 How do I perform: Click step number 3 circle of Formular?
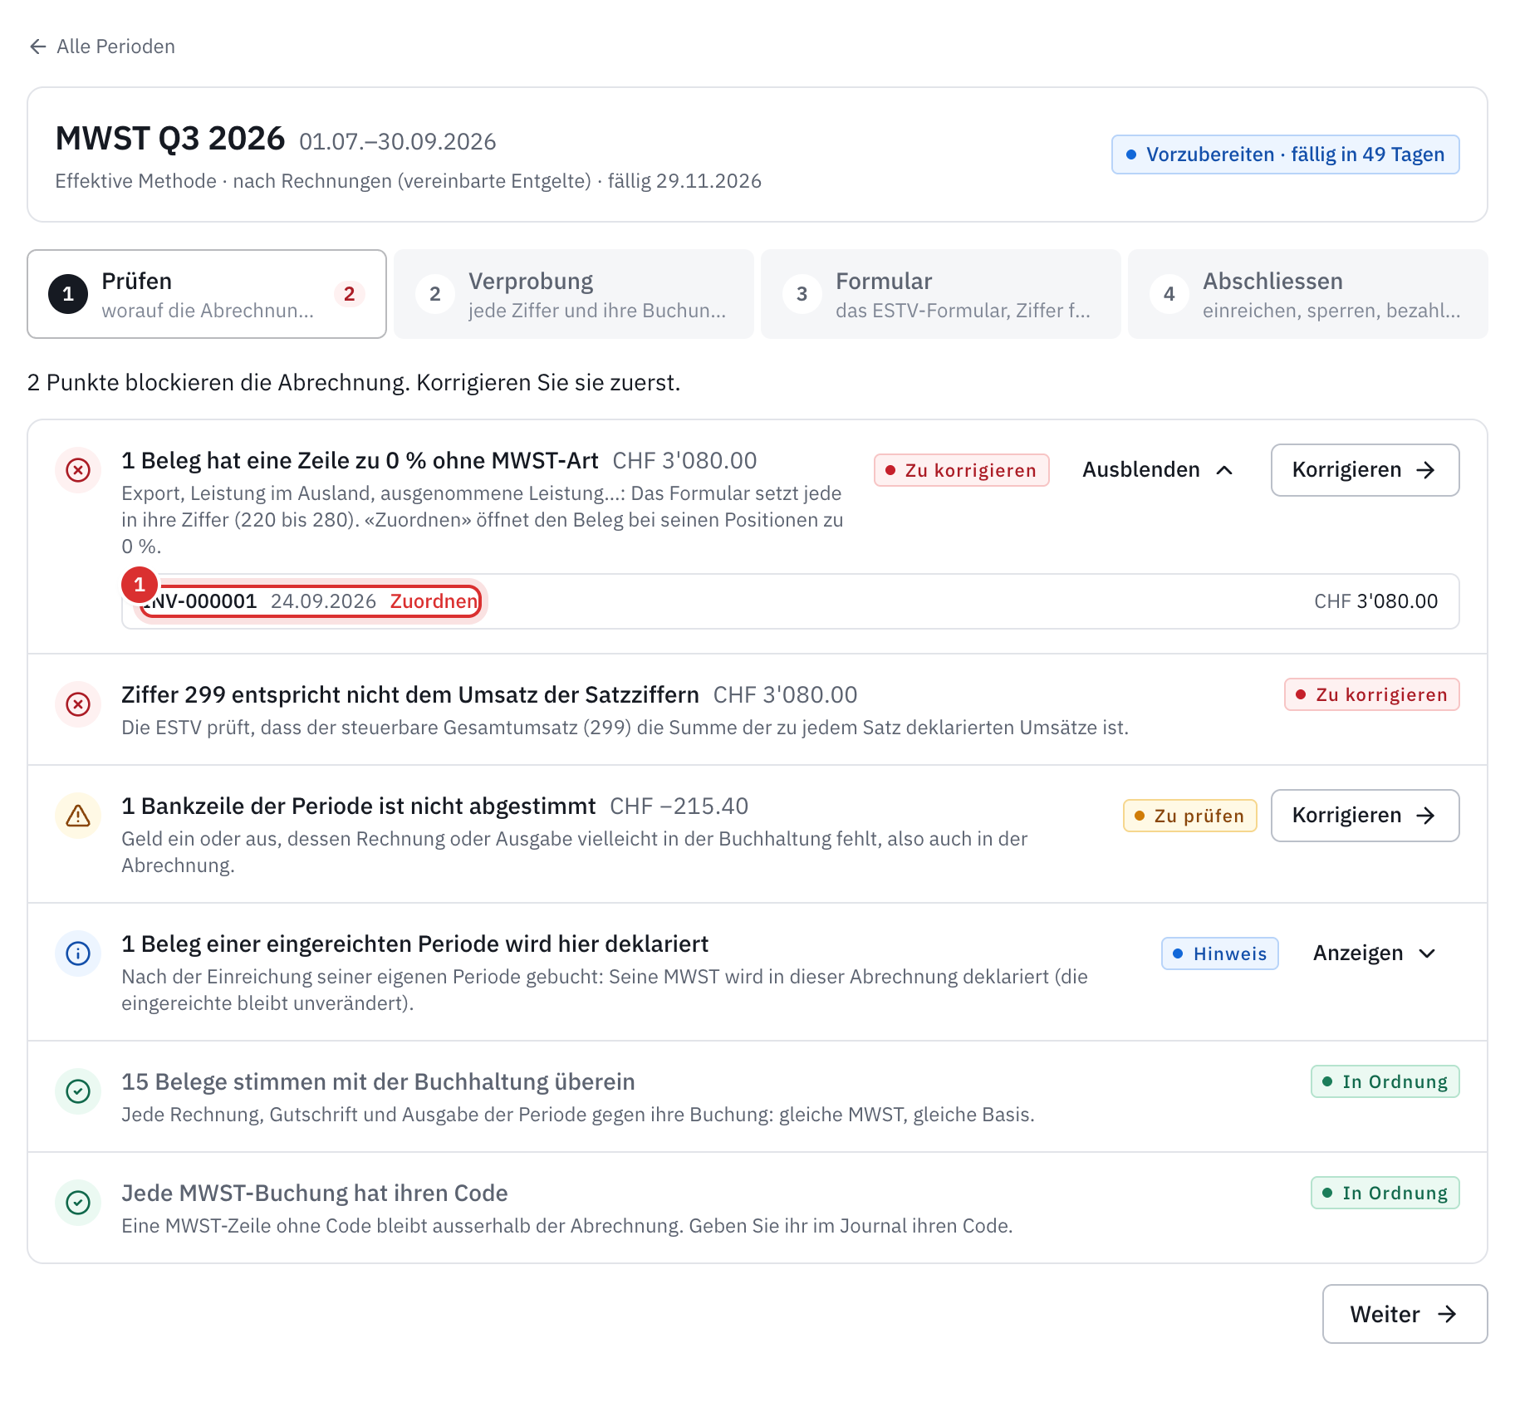pos(802,294)
